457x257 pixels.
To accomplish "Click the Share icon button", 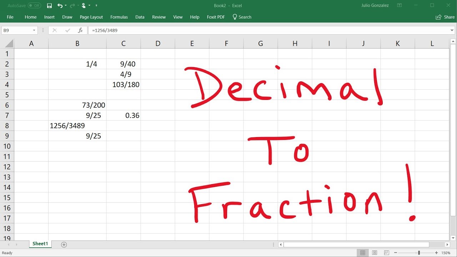I will (445, 17).
